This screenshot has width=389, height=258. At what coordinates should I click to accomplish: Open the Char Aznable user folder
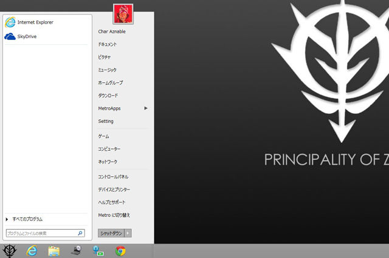(x=112, y=31)
